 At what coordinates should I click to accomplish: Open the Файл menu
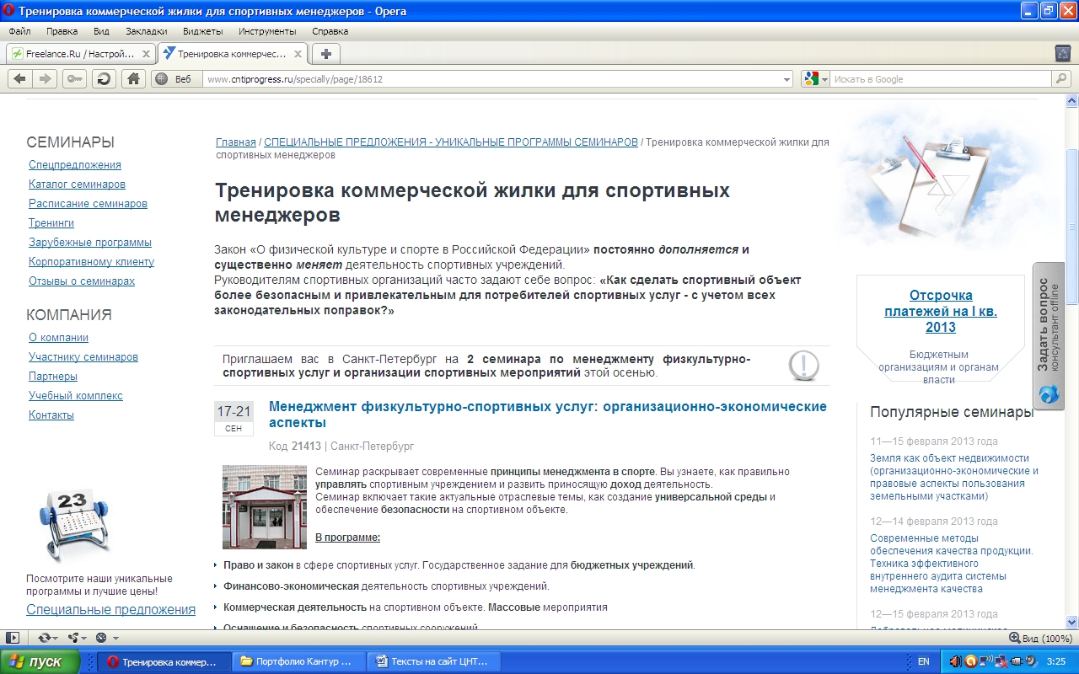click(x=19, y=31)
